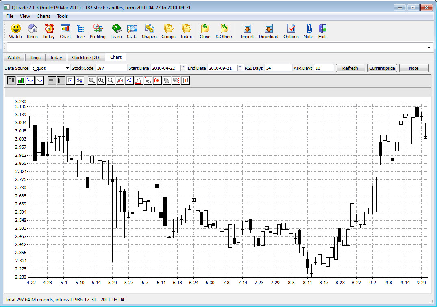Open the Tools menu
The height and width of the screenshot is (307, 437).
coord(63,16)
